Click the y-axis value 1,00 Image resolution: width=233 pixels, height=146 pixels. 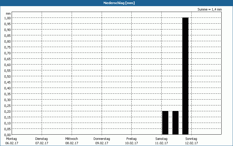point(8,18)
